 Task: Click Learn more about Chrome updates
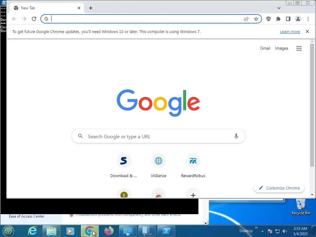point(289,32)
